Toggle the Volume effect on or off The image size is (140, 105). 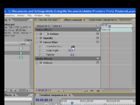pos(41,63)
